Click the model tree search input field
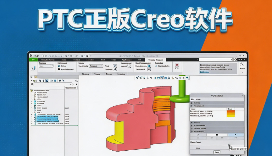This screenshot has height=156, width=272. click(x=53, y=84)
